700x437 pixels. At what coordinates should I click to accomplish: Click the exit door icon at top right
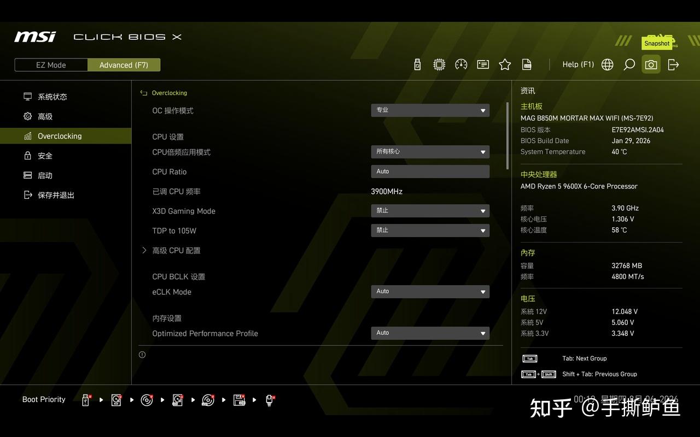pos(673,64)
